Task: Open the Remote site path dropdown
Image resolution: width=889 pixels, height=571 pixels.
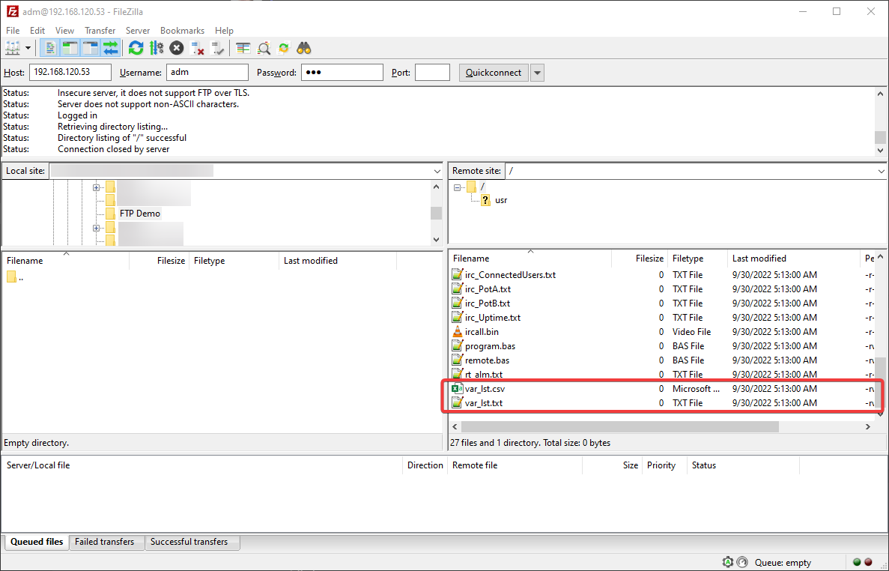Action: [881, 172]
